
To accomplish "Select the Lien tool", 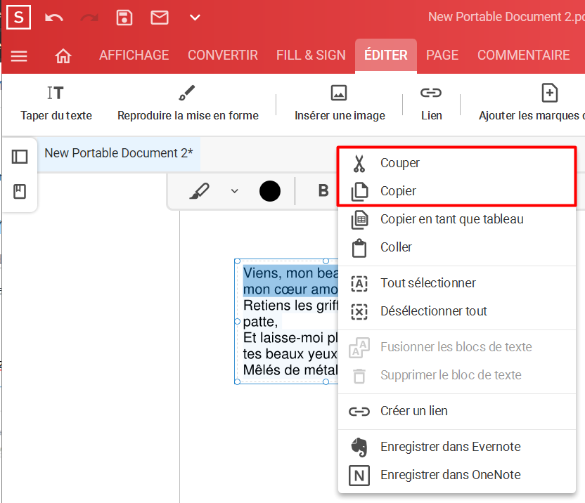I will [431, 98].
